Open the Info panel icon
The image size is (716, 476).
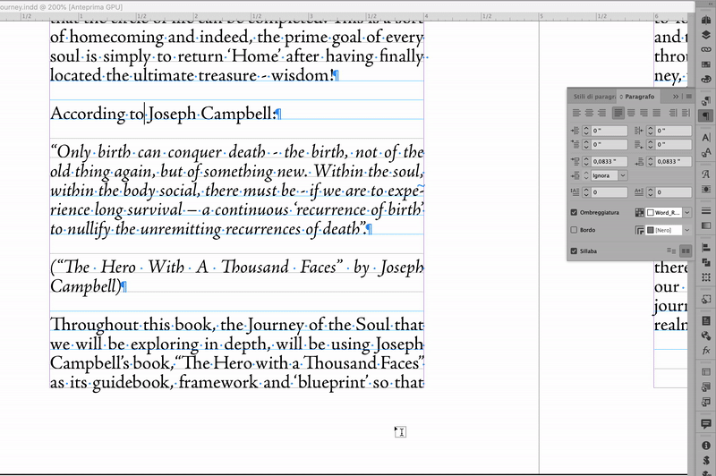tap(706, 446)
